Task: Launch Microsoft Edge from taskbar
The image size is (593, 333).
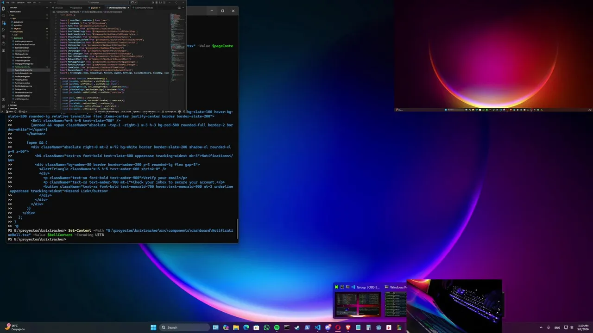Action: pos(246,327)
